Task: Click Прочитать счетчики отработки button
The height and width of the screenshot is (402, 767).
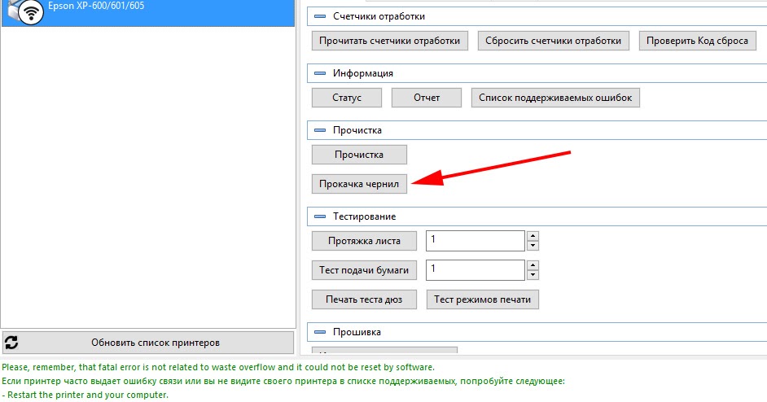Action: (x=390, y=41)
